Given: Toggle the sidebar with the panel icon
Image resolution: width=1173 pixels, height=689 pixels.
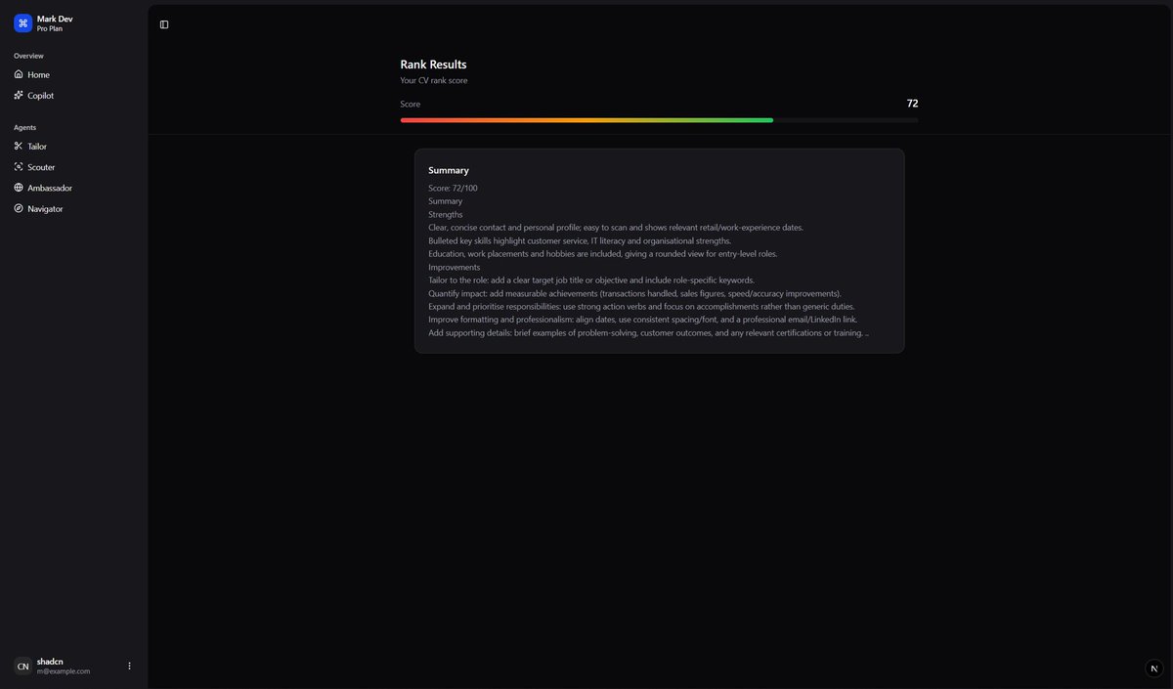Looking at the screenshot, I should [164, 24].
